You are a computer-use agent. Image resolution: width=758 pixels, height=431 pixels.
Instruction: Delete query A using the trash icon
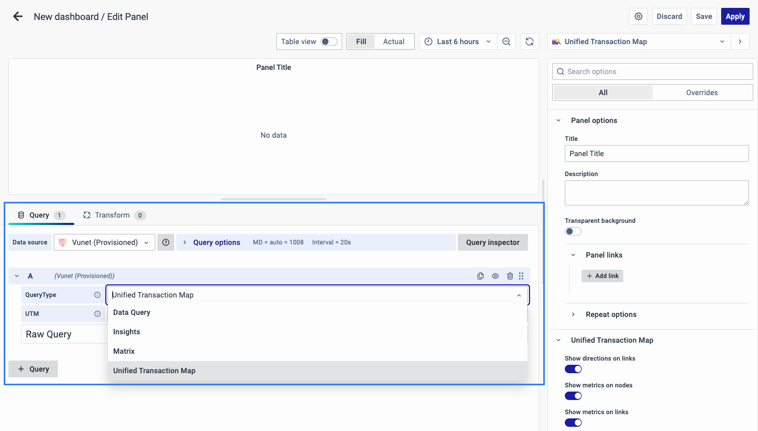point(510,275)
